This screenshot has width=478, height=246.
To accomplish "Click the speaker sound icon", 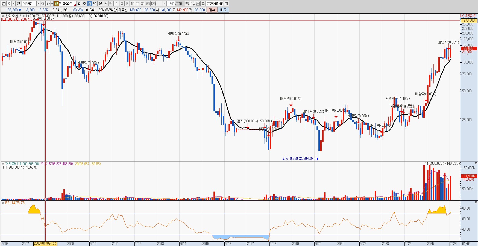I will tap(48, 4).
